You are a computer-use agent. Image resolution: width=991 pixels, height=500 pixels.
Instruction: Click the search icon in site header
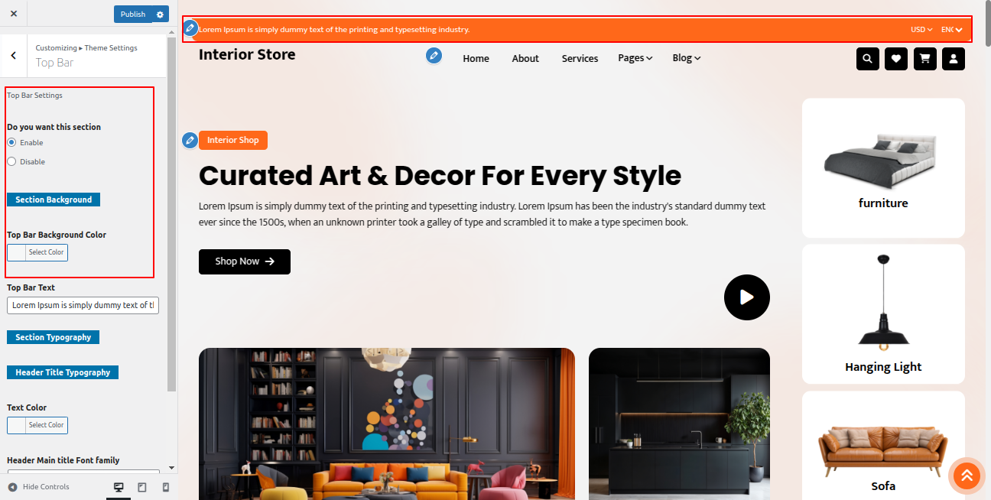[867, 59]
